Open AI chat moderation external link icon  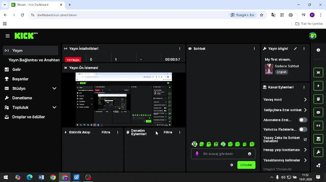point(305,139)
